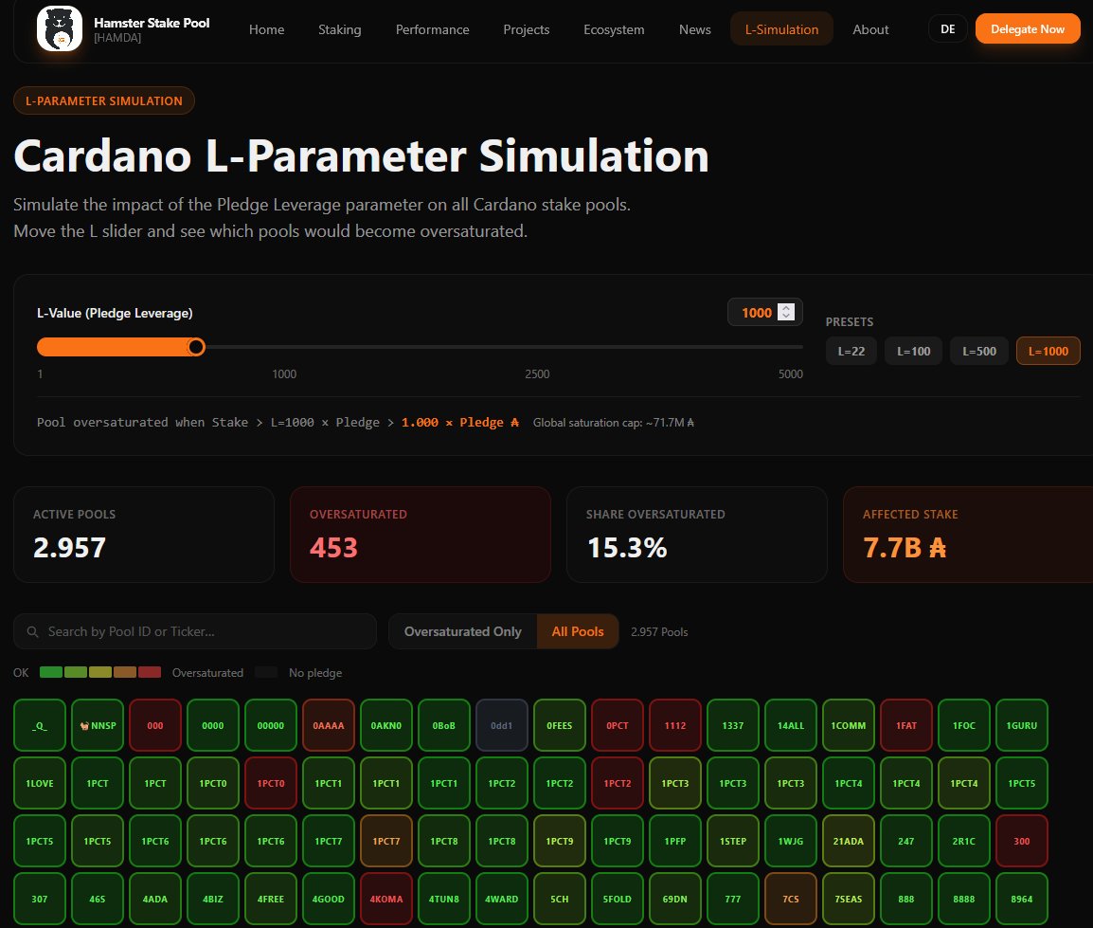
Task: Switch to All Pools filter
Action: pyautogui.click(x=577, y=631)
